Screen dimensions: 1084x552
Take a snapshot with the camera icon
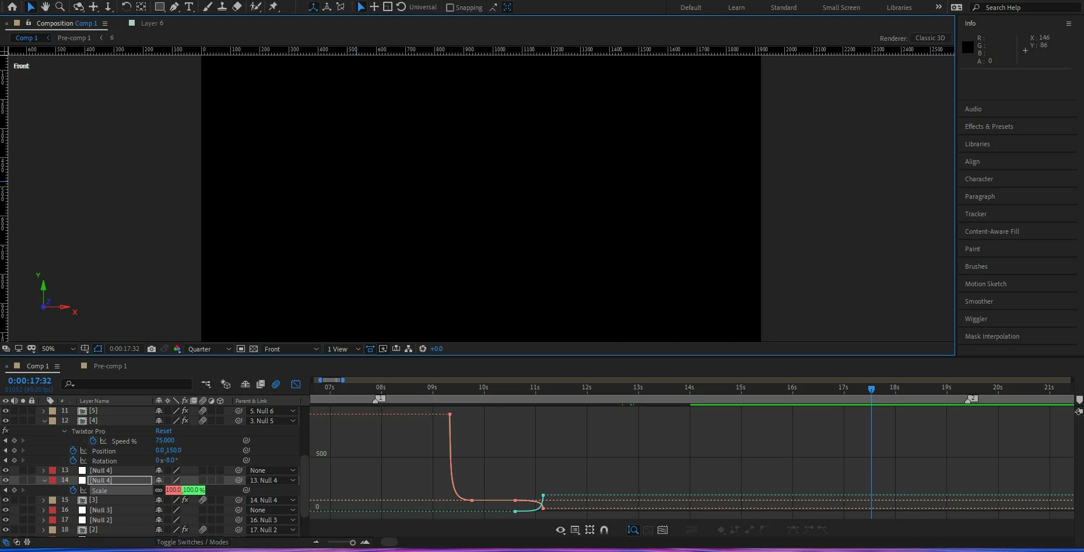(152, 349)
